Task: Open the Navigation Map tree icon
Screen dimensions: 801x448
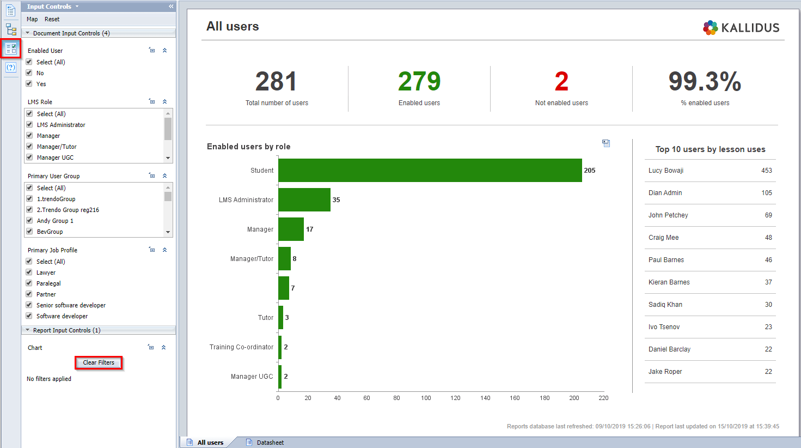Action: tap(11, 29)
